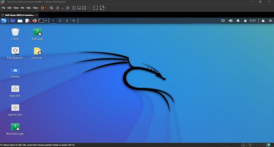
Task: Open the View menu
Action: coord(16,8)
